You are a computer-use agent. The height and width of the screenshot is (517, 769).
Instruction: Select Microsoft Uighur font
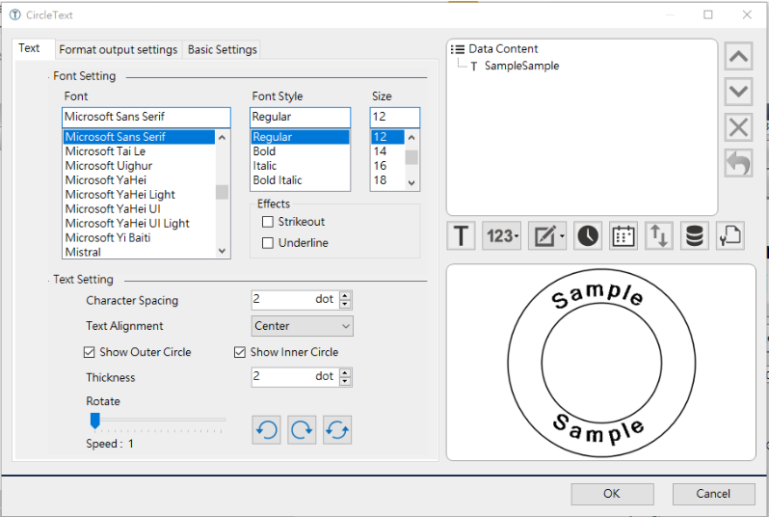pyautogui.click(x=140, y=166)
